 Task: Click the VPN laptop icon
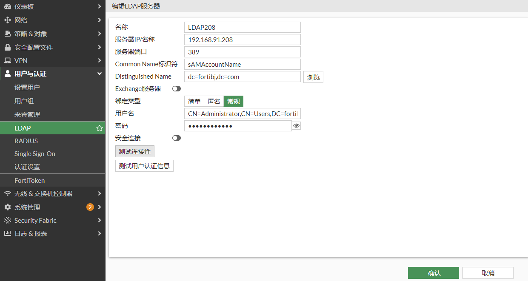point(7,60)
